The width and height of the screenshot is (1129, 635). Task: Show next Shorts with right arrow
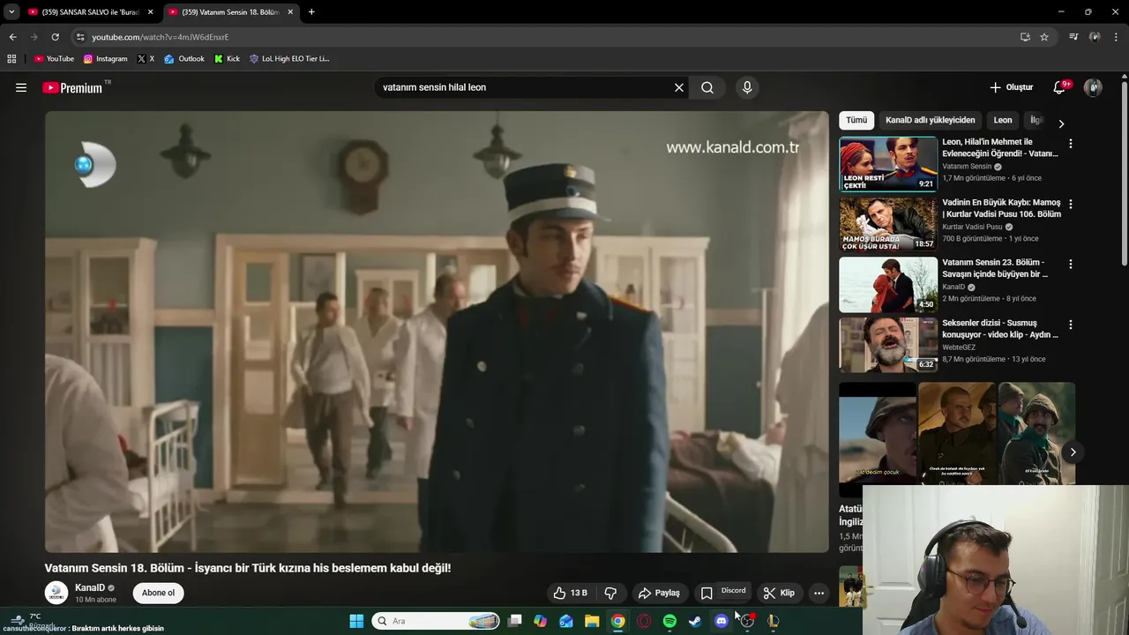(1073, 452)
